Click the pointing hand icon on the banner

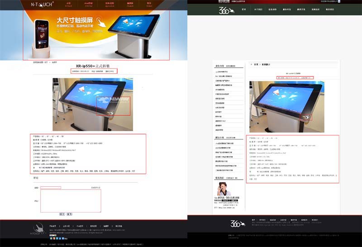click(x=103, y=24)
